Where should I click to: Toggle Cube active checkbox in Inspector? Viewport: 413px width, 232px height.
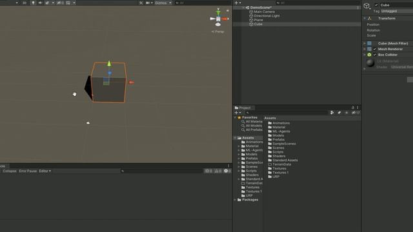[x=376, y=5]
